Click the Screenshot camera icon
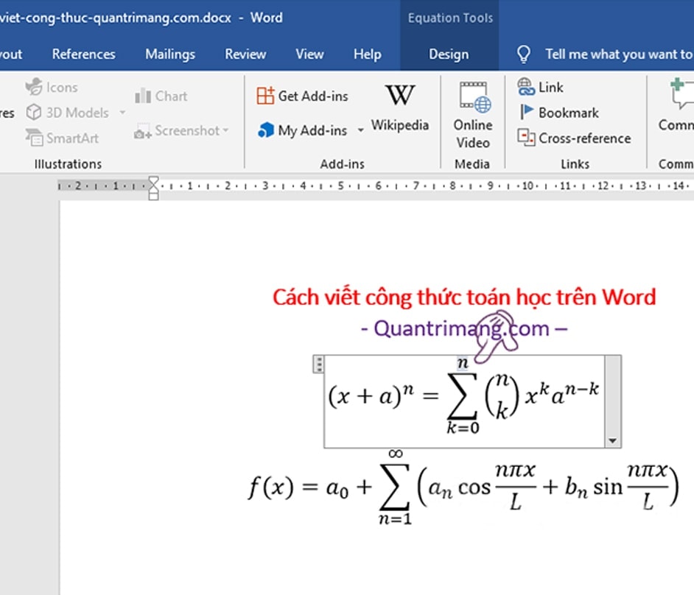694x595 pixels. click(x=142, y=131)
